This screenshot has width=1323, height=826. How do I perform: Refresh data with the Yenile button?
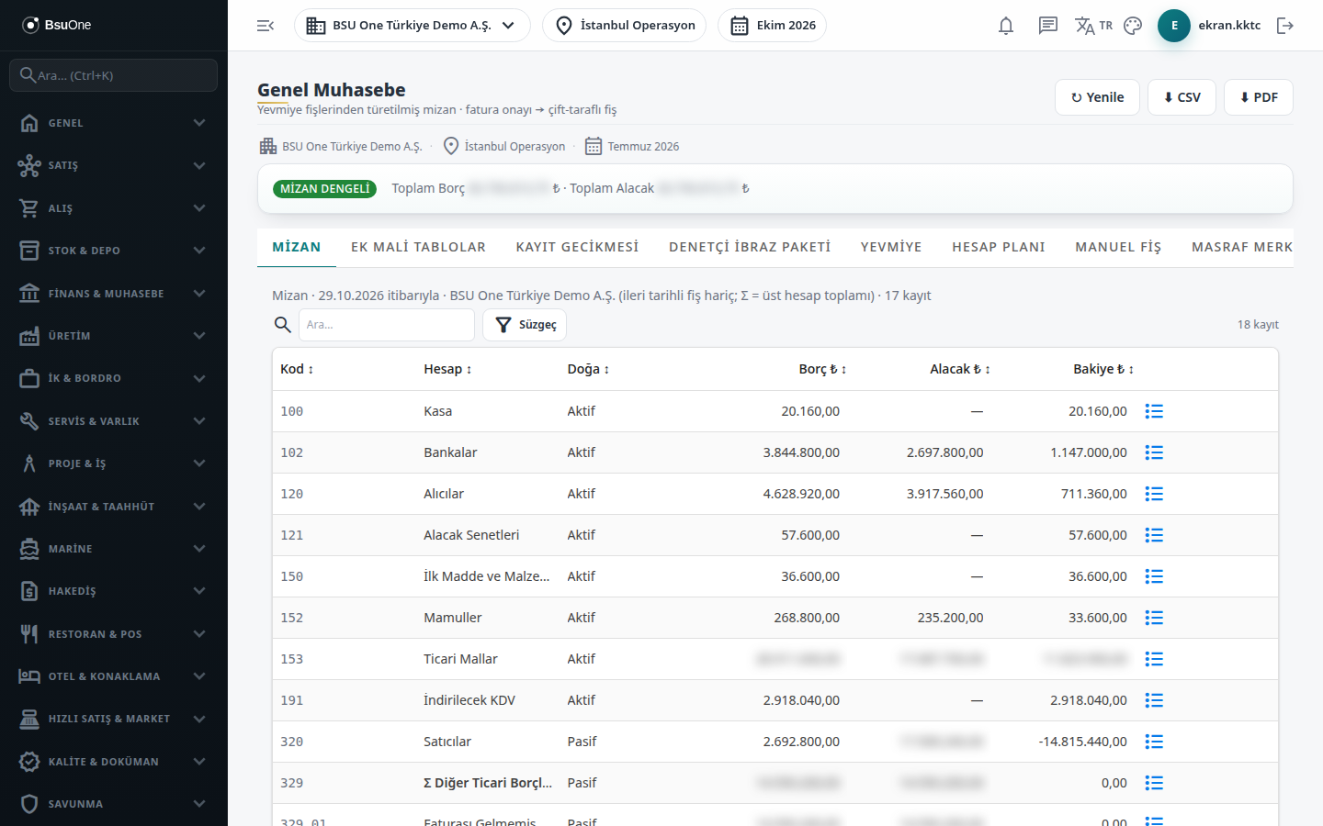(x=1098, y=97)
